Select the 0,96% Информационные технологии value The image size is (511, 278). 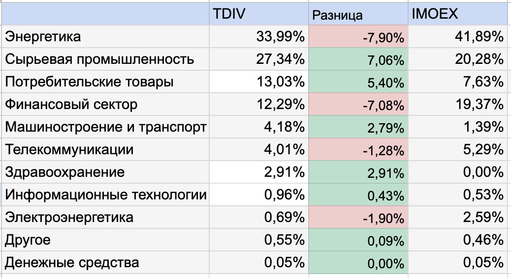click(259, 195)
